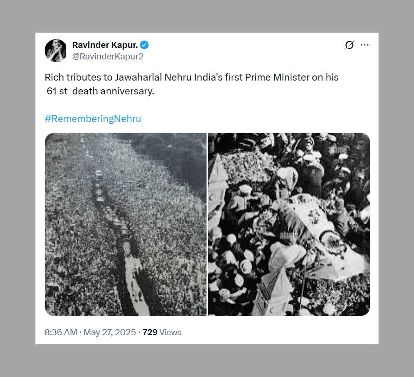Open the #RememberingNehru hashtag

(x=93, y=118)
